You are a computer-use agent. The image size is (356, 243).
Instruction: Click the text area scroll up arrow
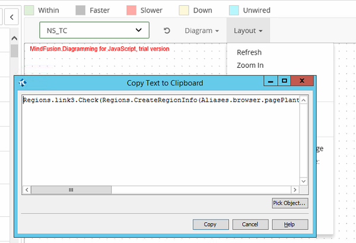304,100
